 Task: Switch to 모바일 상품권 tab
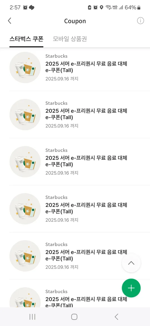(70, 39)
